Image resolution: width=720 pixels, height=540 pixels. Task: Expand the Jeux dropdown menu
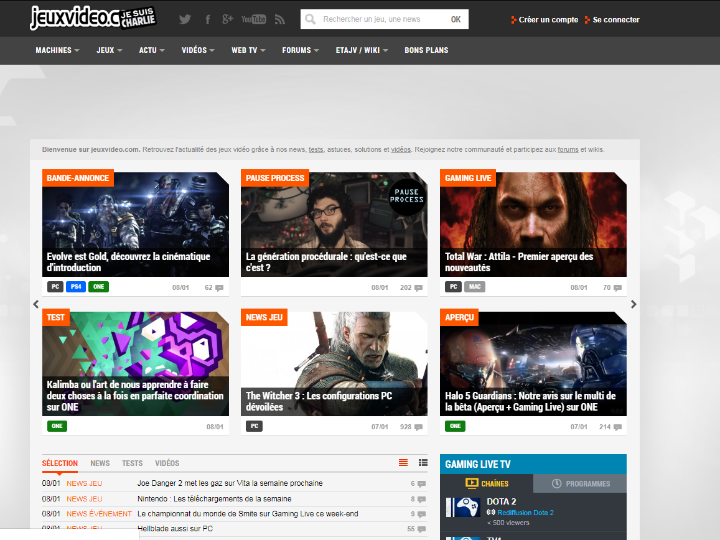pyautogui.click(x=109, y=50)
